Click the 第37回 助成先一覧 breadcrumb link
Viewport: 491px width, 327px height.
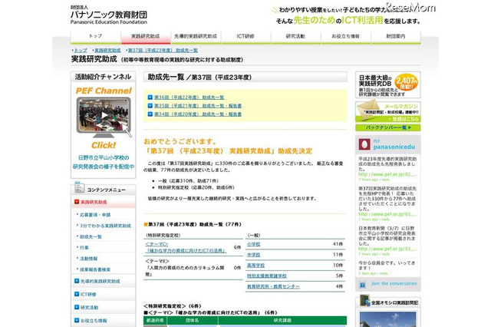163,50
